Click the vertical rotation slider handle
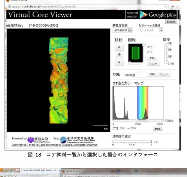187x177 pixels. 144,45
